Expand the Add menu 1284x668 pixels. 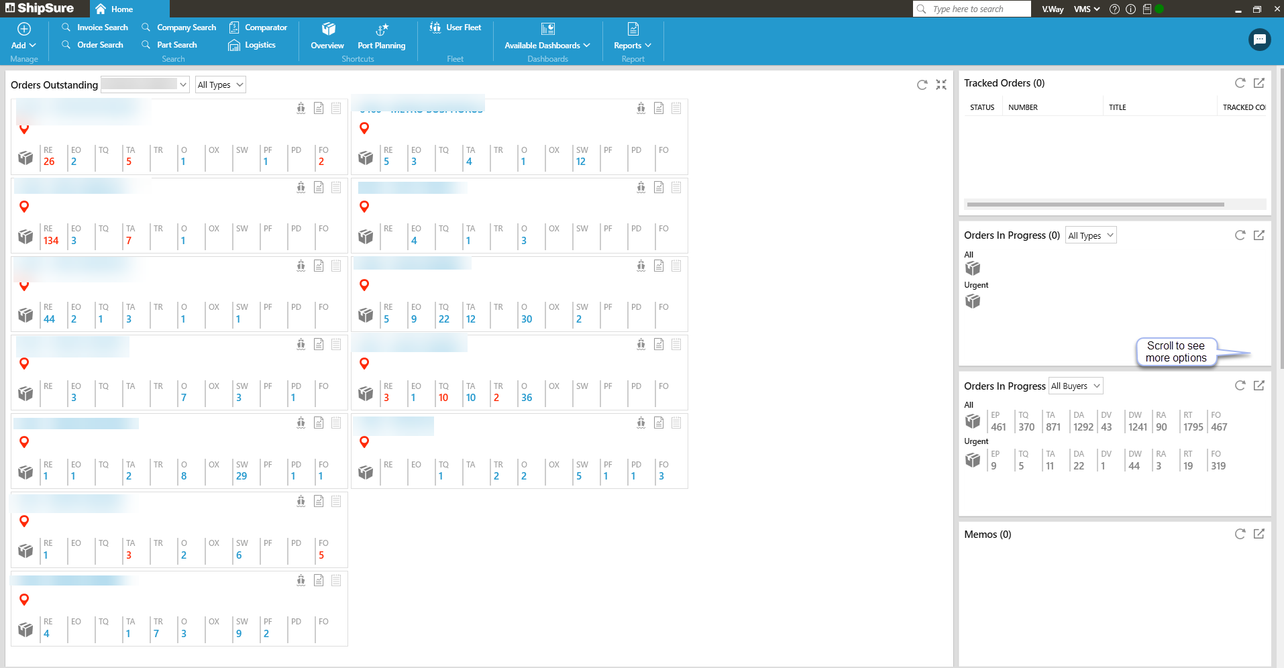coord(23,37)
